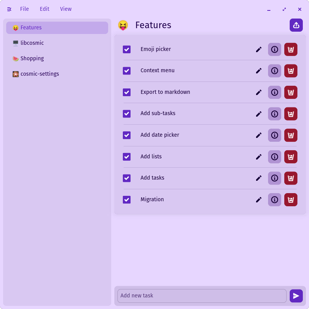Open the Edit menu
The width and height of the screenshot is (309, 309).
point(44,9)
